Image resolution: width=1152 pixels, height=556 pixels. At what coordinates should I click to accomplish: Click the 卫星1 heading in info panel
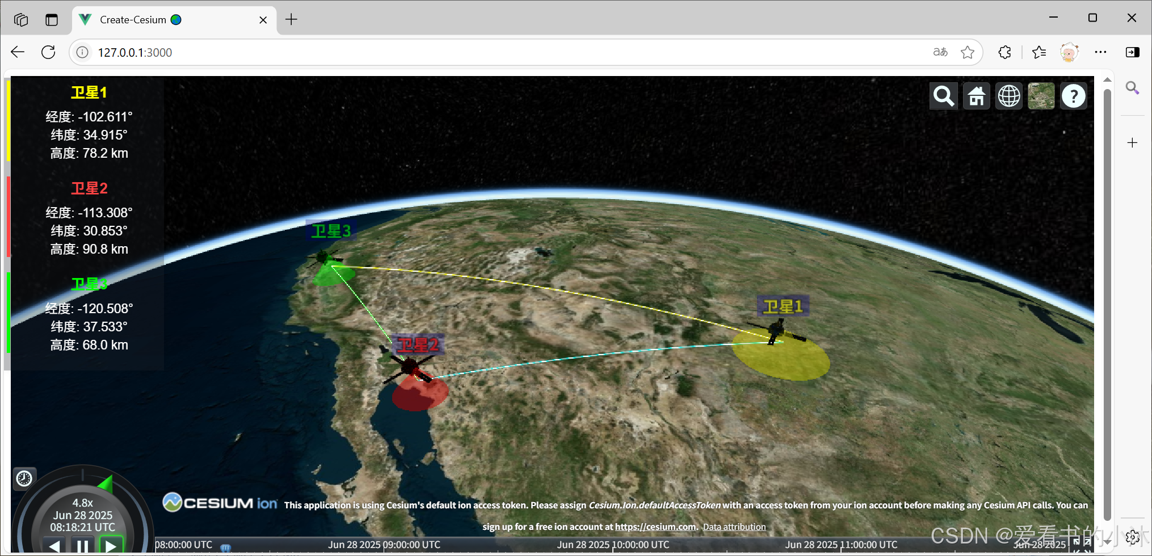click(89, 92)
